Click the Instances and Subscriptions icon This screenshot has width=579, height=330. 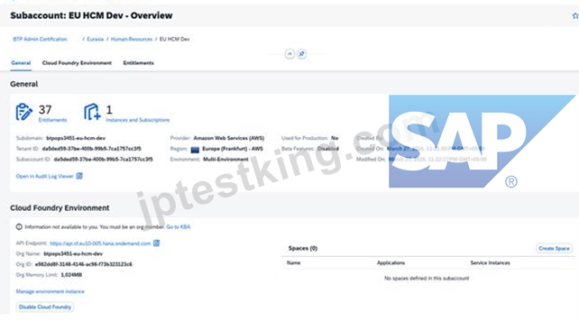[92, 112]
